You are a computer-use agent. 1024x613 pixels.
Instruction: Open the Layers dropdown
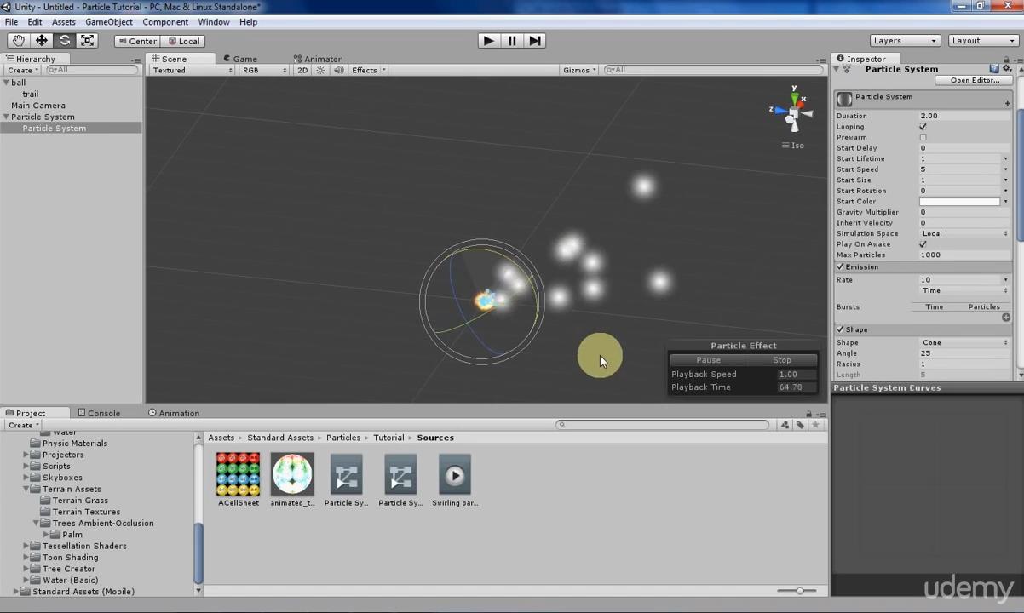[905, 41]
